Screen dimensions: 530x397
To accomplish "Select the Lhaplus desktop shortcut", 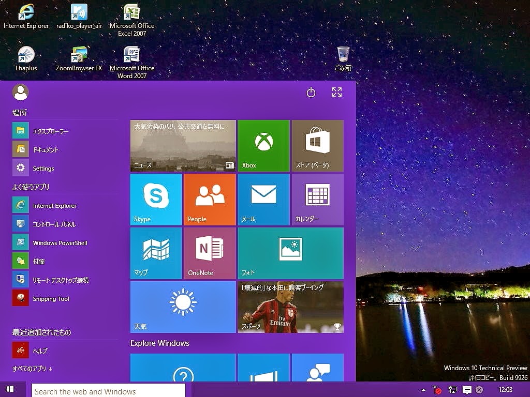I will click(x=26, y=59).
